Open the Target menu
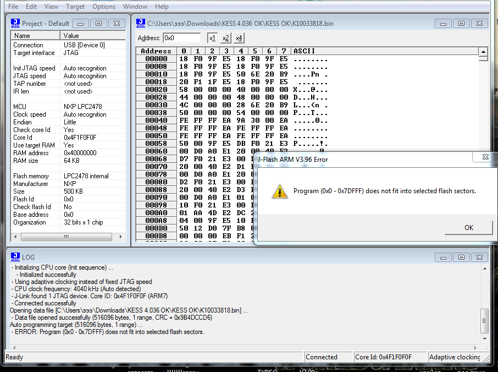This screenshot has width=498, height=372. (75, 7)
